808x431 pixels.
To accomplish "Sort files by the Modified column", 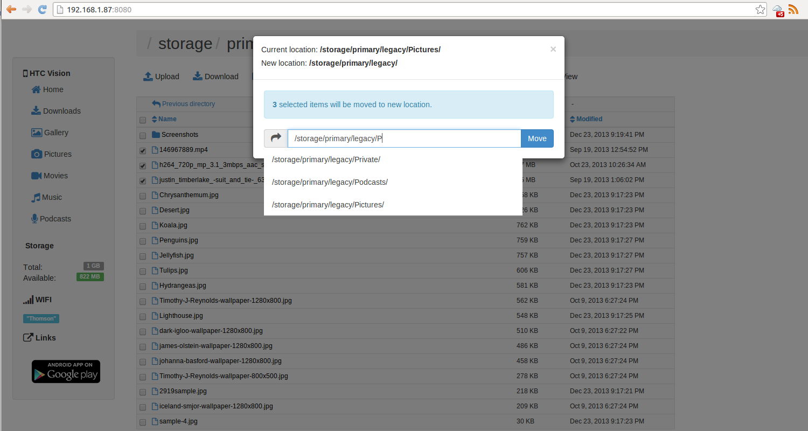I will (586, 119).
